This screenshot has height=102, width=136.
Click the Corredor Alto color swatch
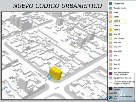(111, 4)
